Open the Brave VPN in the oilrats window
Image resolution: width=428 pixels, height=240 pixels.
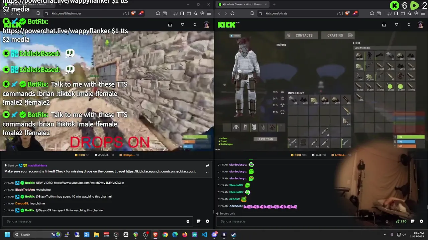pos(416,13)
